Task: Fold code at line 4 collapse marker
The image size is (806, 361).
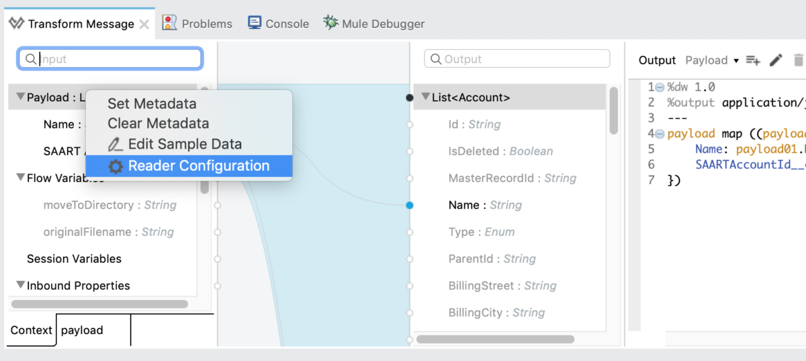Action: click(x=660, y=134)
